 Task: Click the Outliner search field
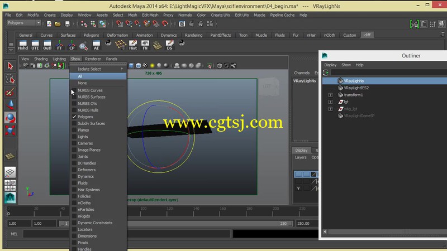coord(389,73)
